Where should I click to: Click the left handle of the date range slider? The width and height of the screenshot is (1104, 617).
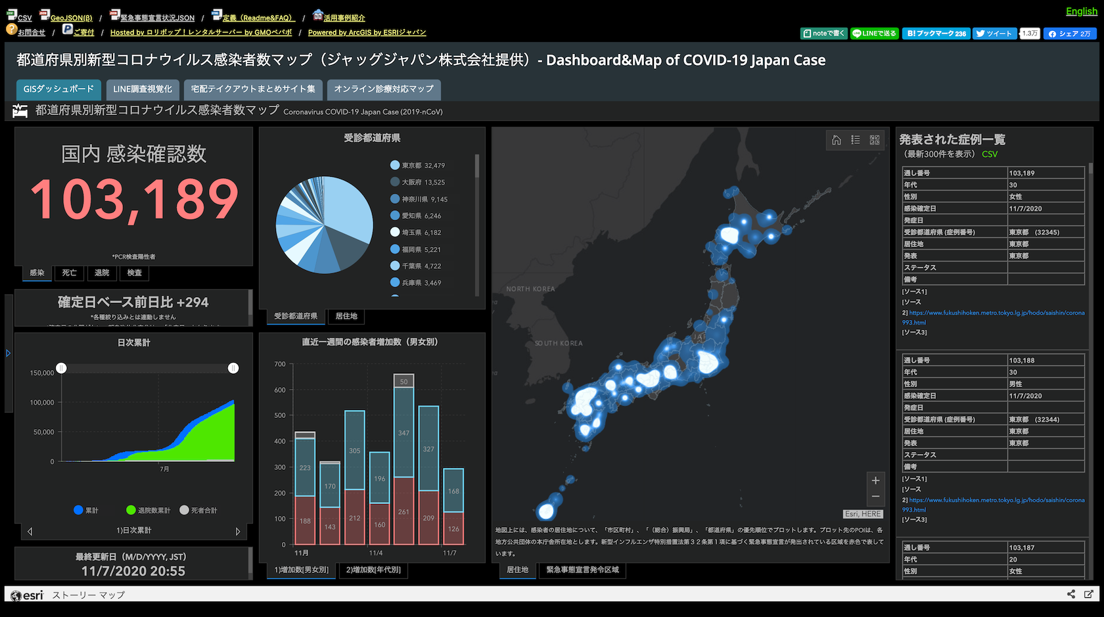[x=62, y=368]
